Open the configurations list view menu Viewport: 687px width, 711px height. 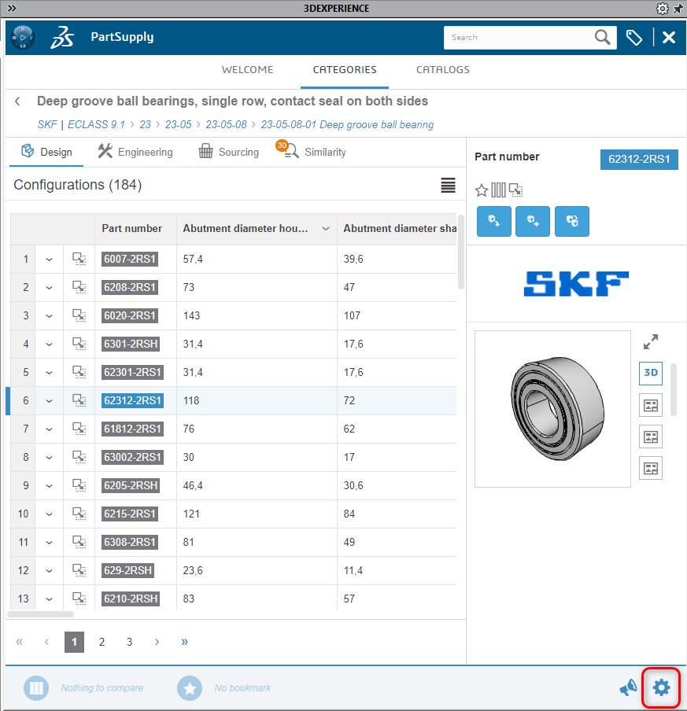(448, 185)
